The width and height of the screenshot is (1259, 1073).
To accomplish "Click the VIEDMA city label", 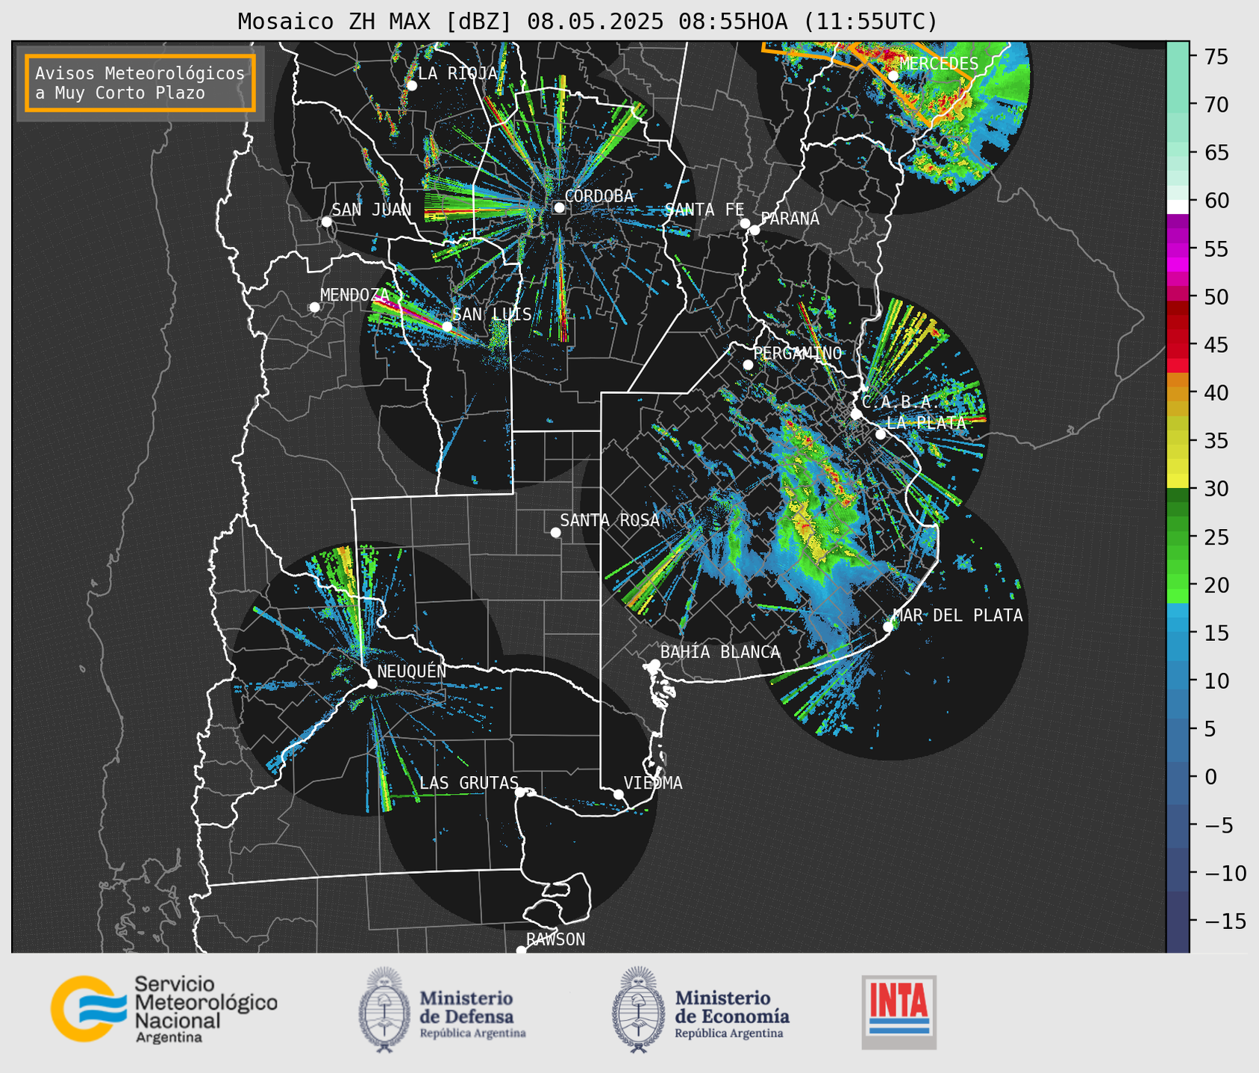I will 653,783.
